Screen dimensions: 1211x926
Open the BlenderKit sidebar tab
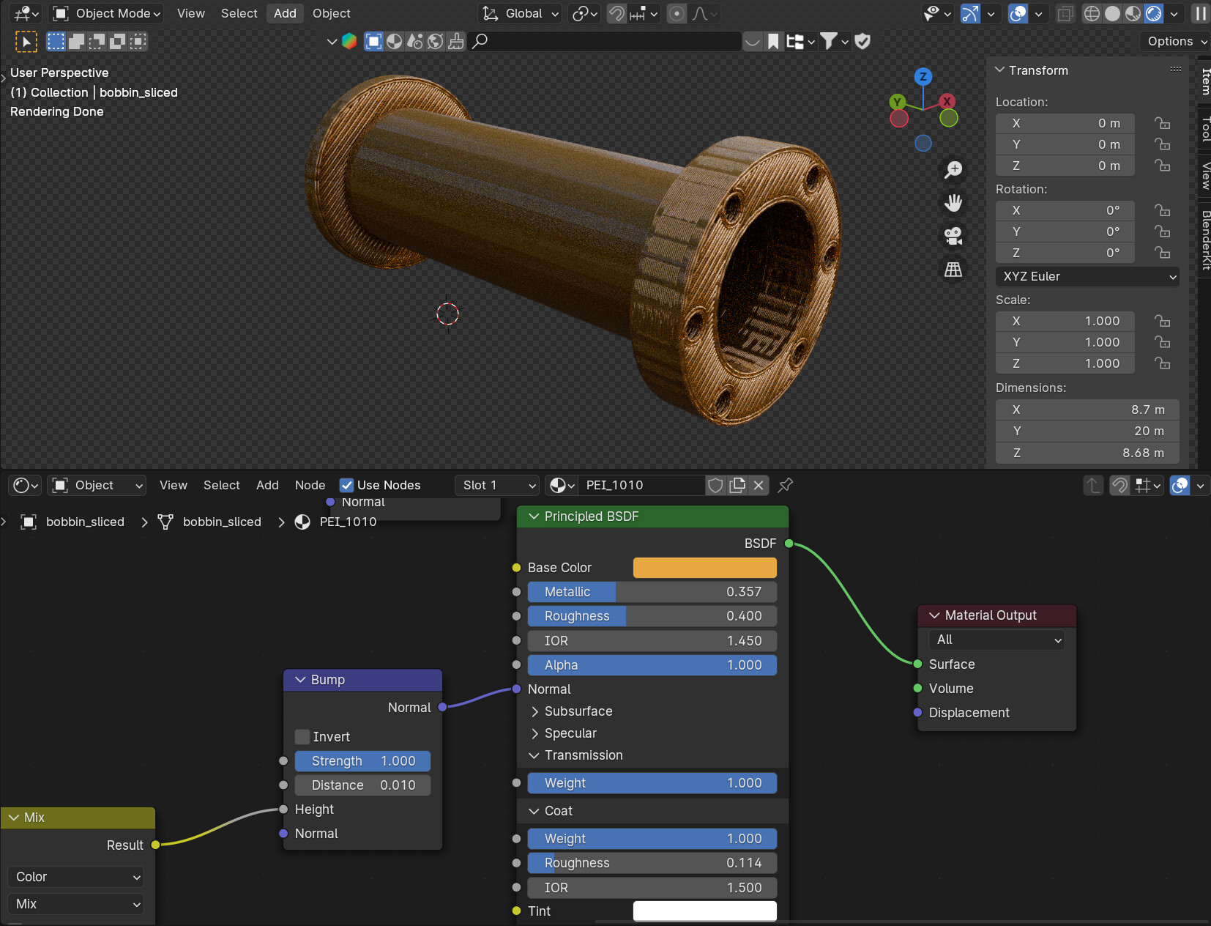[1205, 240]
